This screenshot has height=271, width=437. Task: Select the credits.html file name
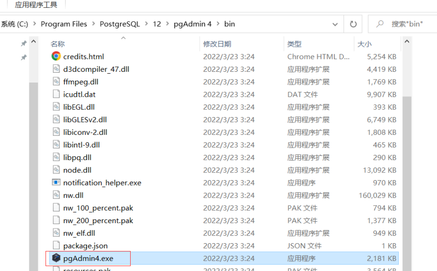point(84,57)
